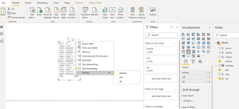Open the Format paint roller pane
Viewport: 239px width, 109px height.
[193, 61]
